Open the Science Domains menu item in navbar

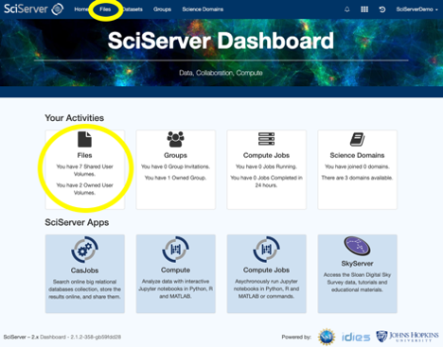[x=203, y=9]
